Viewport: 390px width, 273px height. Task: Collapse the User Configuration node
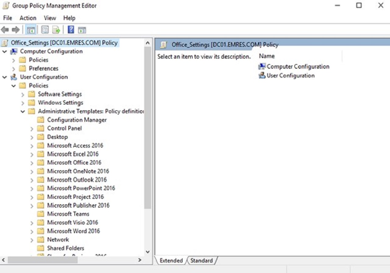click(5, 77)
